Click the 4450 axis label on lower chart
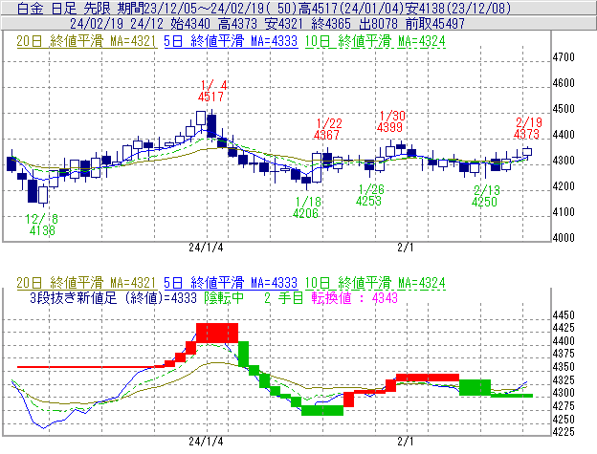 tap(564, 315)
